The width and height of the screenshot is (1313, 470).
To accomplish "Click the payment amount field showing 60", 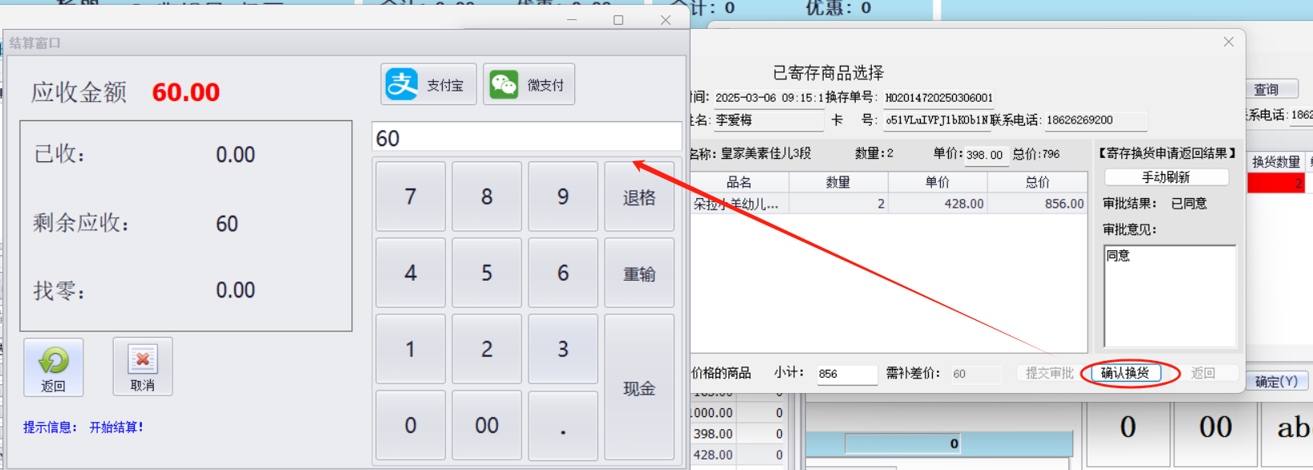I will point(527,137).
